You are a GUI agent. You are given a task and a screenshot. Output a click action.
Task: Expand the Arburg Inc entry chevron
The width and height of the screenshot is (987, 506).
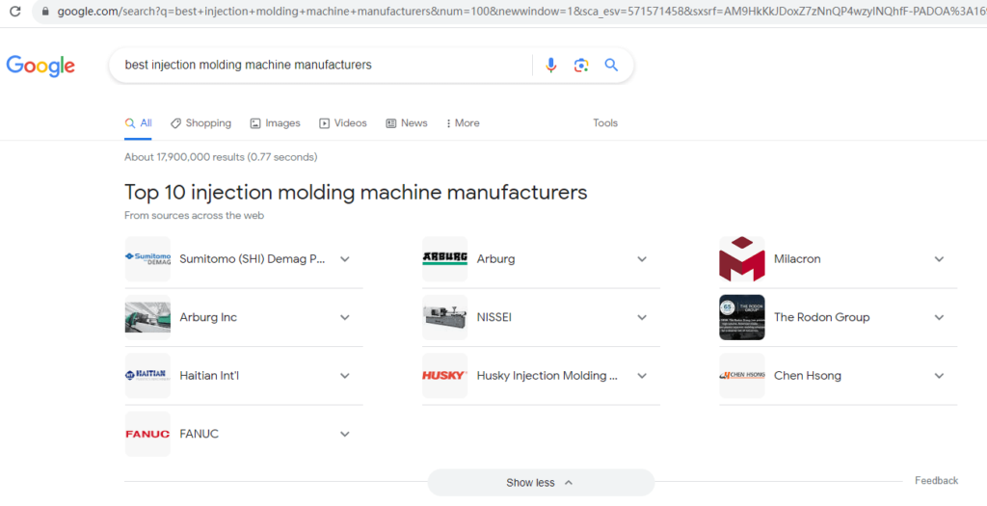tap(345, 317)
